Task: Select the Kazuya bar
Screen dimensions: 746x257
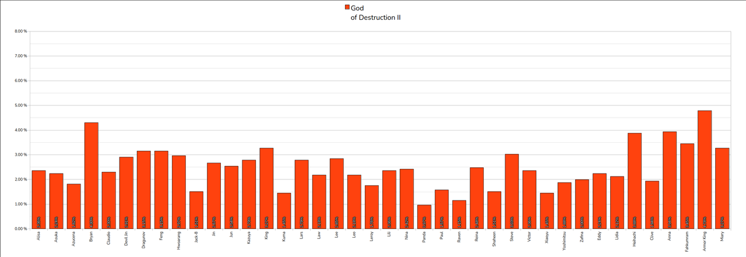Action: tap(249, 195)
